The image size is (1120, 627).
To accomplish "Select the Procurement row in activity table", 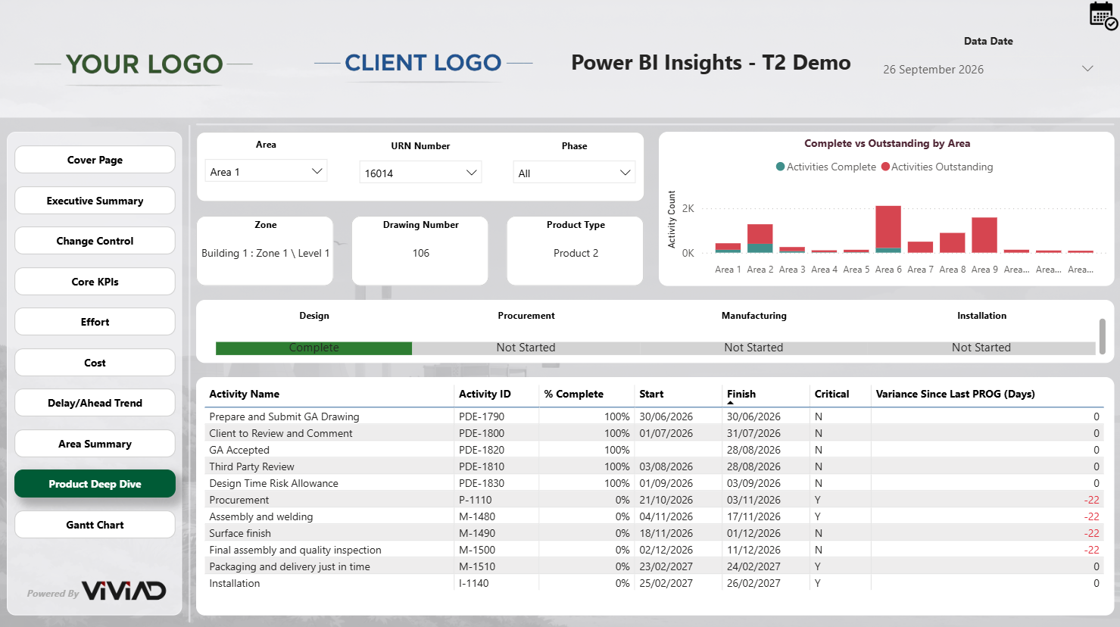I will [239, 500].
